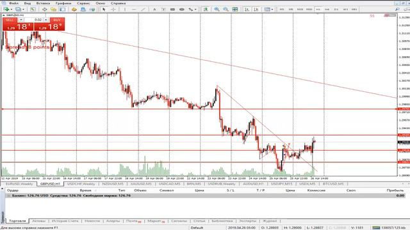Viewport: 410px width, 230px height.
Task: Select the Crosshair tool
Action: (x=113, y=10)
